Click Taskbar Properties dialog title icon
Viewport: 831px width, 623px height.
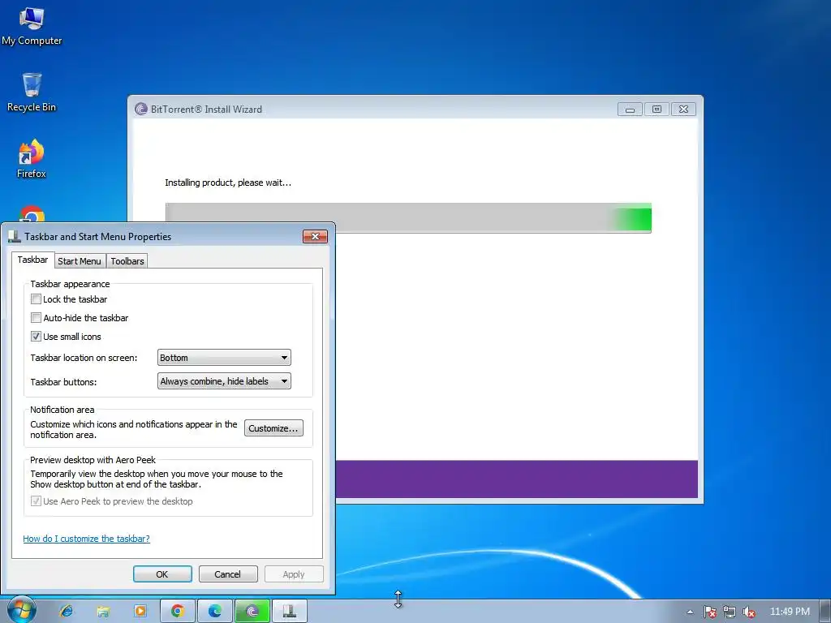click(15, 236)
